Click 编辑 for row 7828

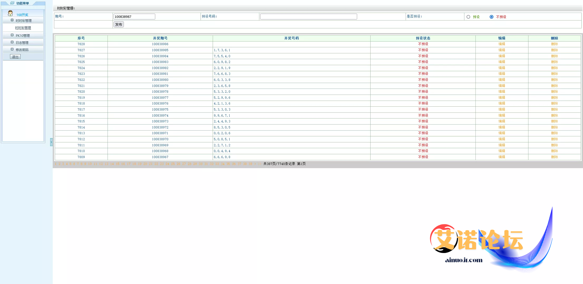pos(502,44)
